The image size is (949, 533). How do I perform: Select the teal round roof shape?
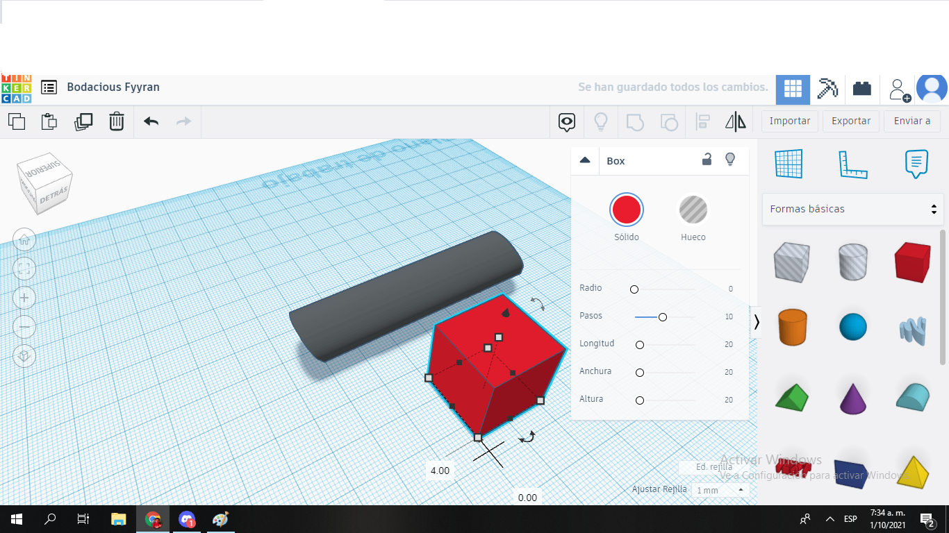(x=912, y=396)
